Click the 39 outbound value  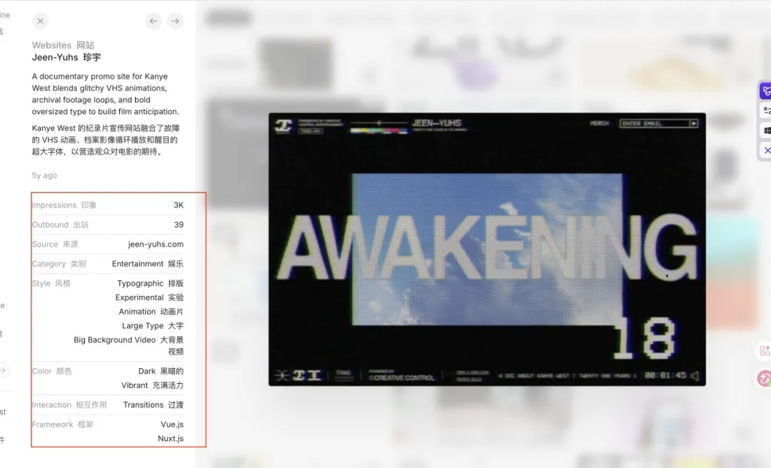point(179,225)
